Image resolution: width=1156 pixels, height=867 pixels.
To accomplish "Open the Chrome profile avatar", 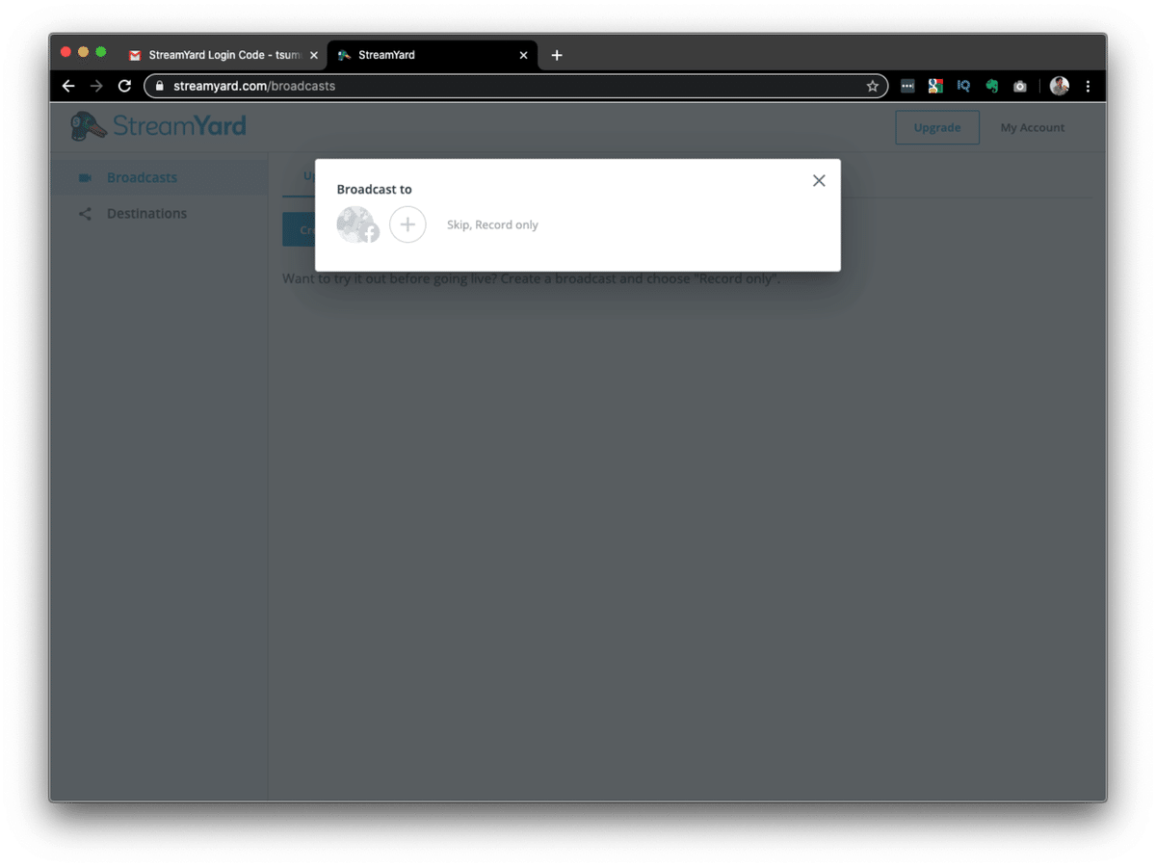I will [1060, 86].
